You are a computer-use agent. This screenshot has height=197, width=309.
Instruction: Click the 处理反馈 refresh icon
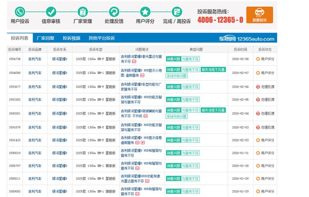coord(114,12)
